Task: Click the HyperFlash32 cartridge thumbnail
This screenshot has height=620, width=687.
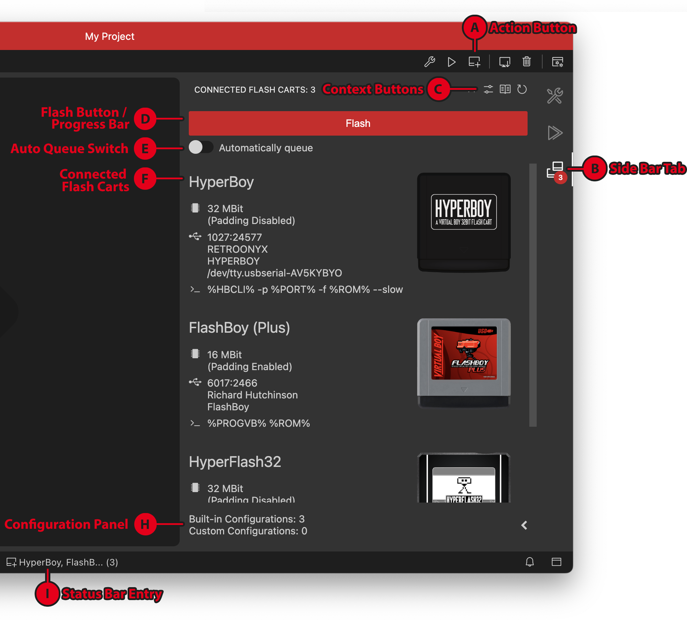Action: (464, 477)
